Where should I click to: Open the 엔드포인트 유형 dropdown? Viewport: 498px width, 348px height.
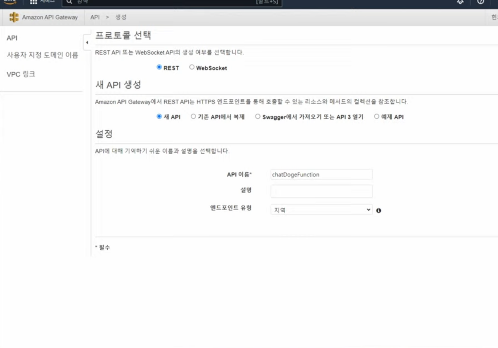click(x=321, y=210)
